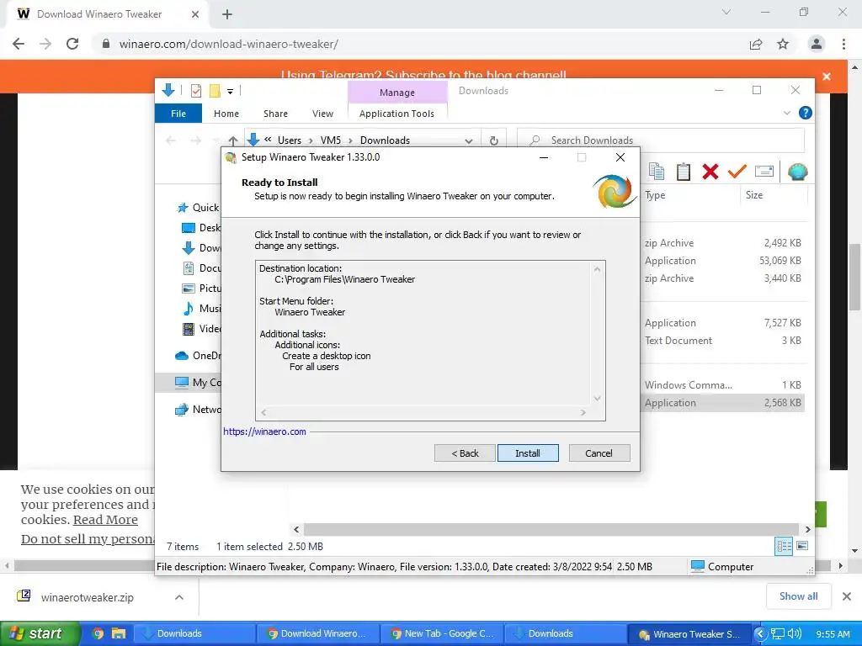Image resolution: width=862 pixels, height=646 pixels.
Task: Select the Windows Comma... 1 KB row
Action: pyautogui.click(x=723, y=385)
